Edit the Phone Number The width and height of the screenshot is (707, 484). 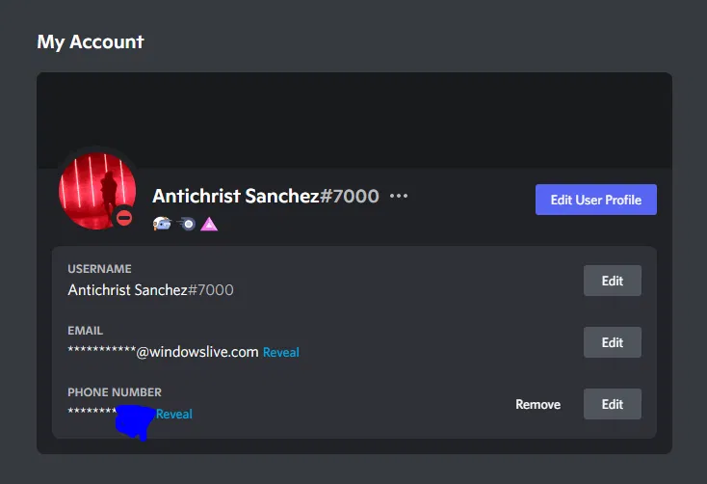pyautogui.click(x=613, y=404)
